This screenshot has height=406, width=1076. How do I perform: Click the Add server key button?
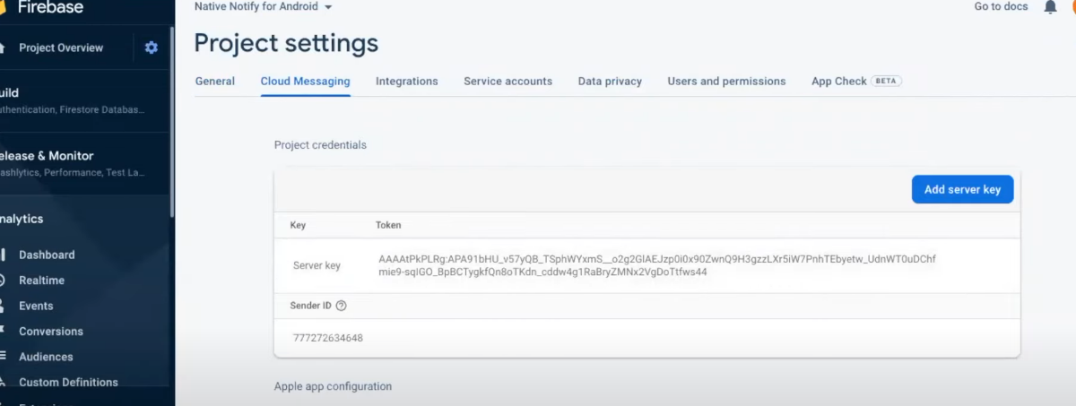[x=962, y=189]
